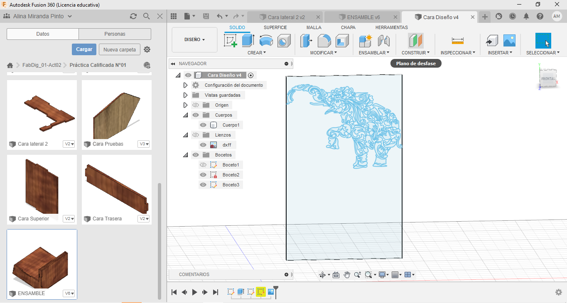Open version dropdown V6 on ENSAMBLE
The height and width of the screenshot is (303, 567).
(x=69, y=293)
